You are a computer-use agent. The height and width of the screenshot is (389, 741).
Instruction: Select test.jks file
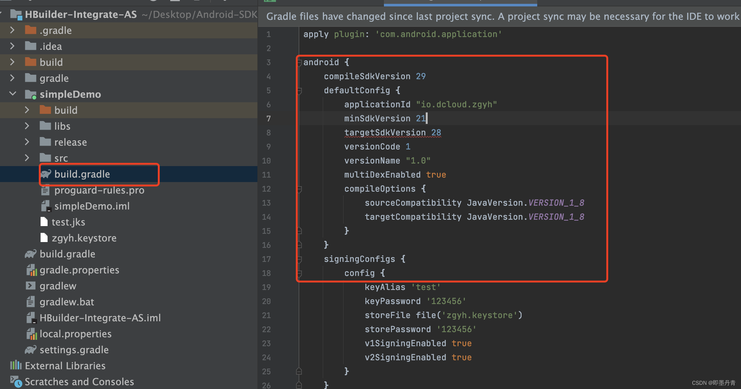point(68,222)
